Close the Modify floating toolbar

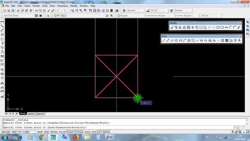click(239, 23)
